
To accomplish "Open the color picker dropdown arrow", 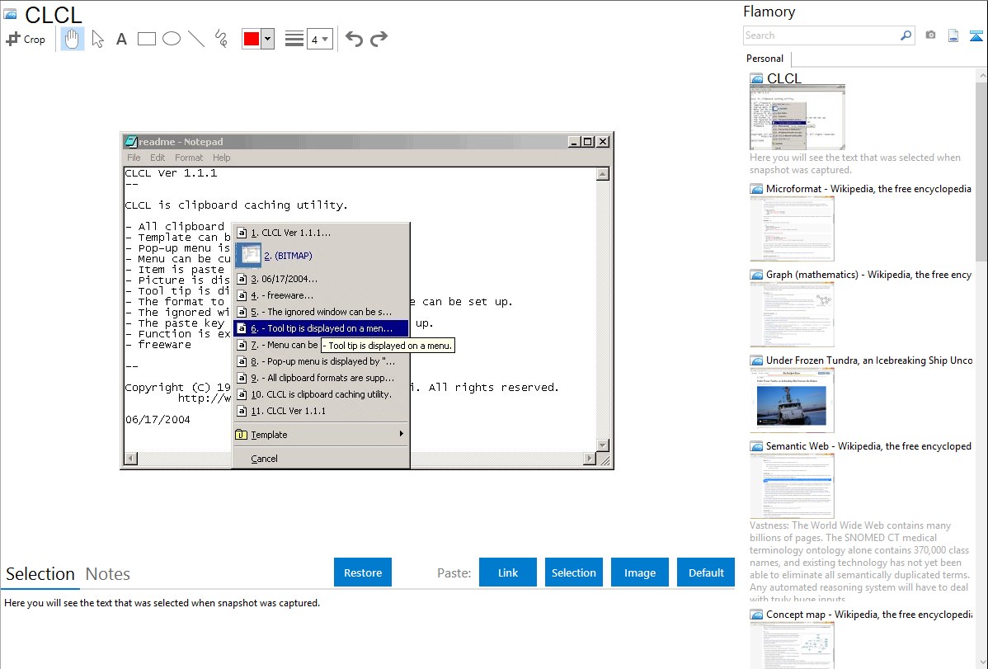I will 268,39.
